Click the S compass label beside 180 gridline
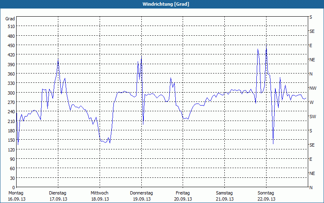Image resolution: width=324 pixels, height=203 pixels. tap(311, 131)
